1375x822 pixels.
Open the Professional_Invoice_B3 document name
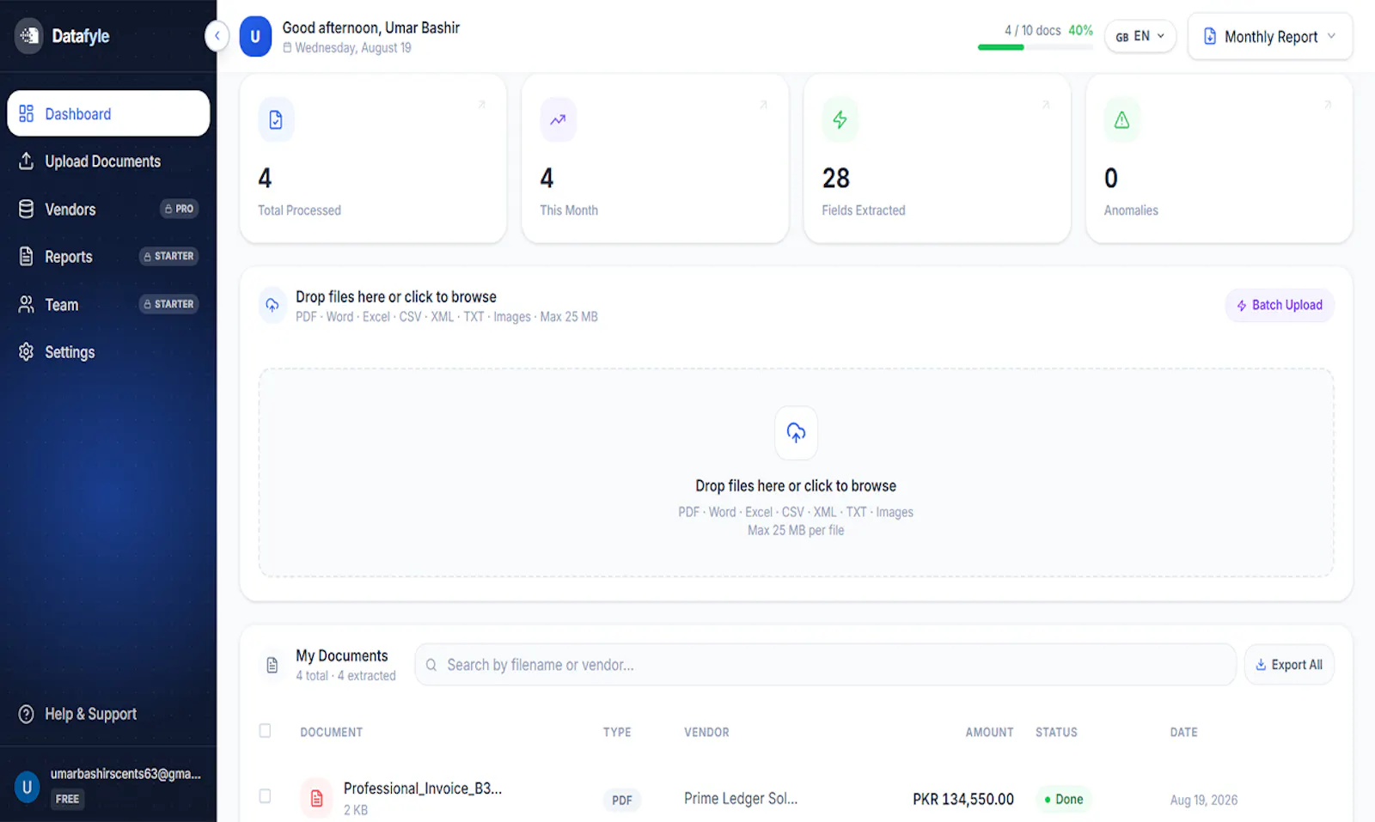(423, 789)
